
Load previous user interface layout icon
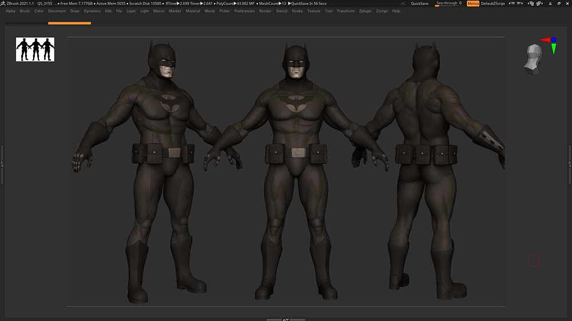[x=512, y=3]
